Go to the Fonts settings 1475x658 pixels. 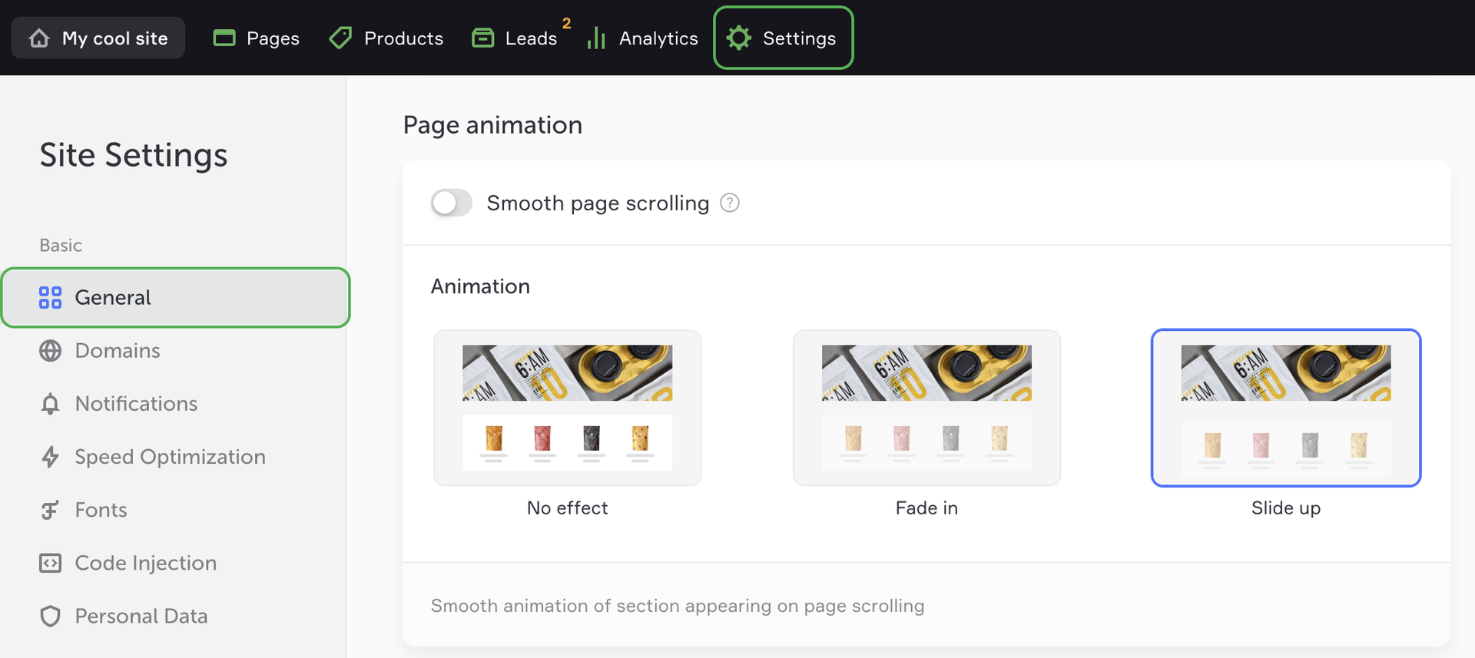(101, 510)
